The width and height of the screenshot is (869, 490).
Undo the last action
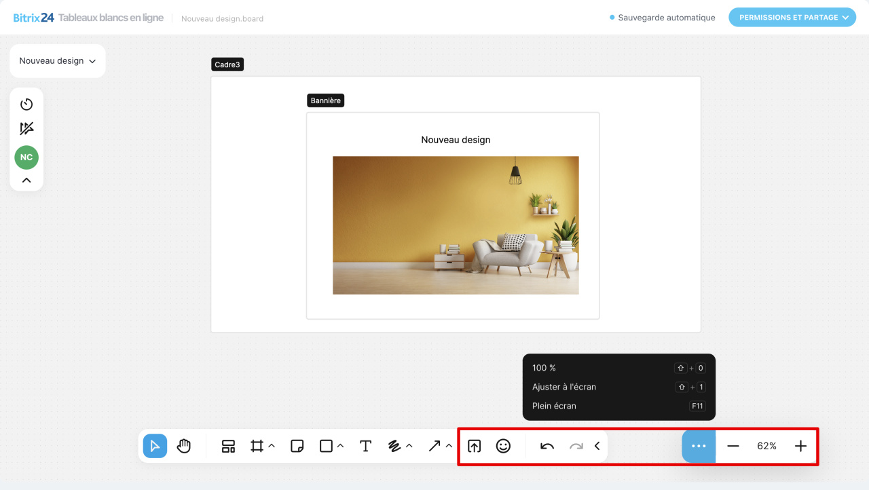[547, 446]
